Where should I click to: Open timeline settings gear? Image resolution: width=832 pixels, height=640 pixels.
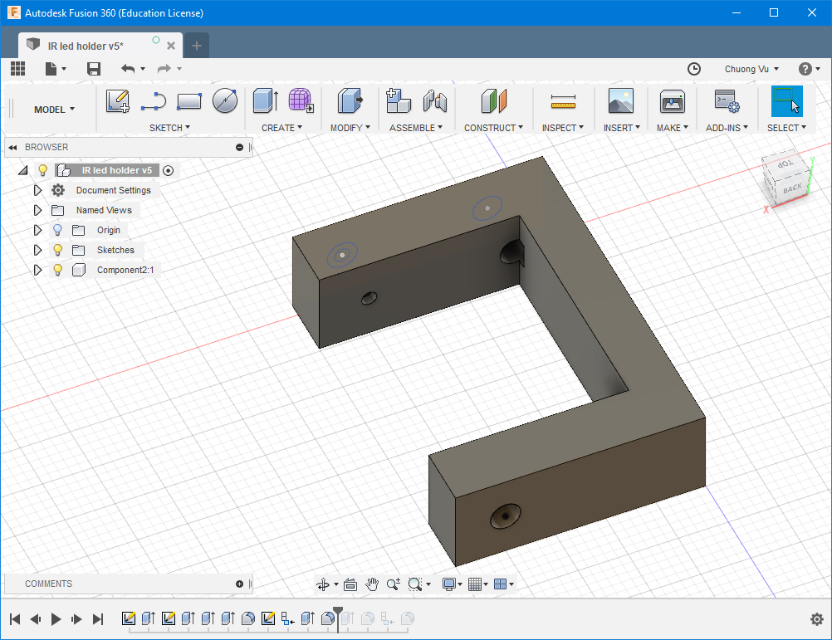(816, 618)
